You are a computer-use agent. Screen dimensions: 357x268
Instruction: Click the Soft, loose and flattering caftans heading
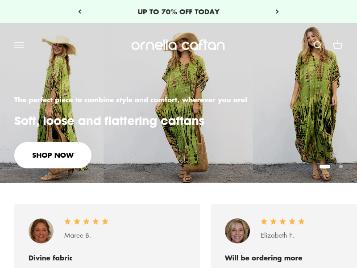[109, 121]
